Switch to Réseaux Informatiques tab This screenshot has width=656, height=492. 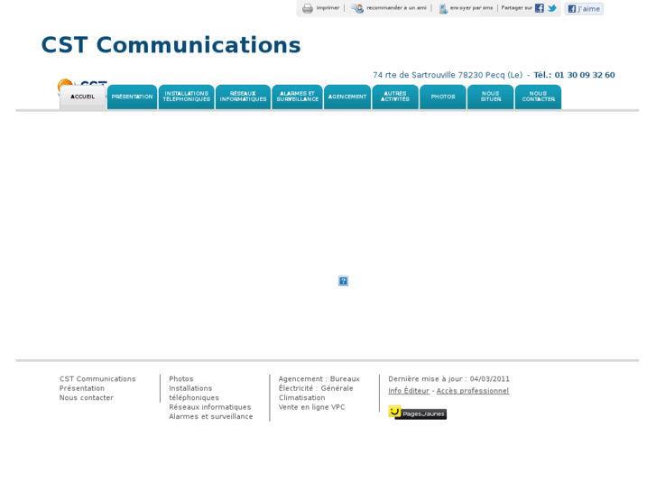[x=243, y=97]
